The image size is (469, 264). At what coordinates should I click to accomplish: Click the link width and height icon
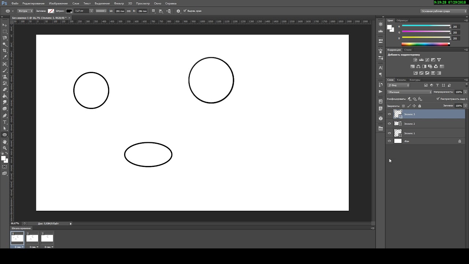coord(129,11)
